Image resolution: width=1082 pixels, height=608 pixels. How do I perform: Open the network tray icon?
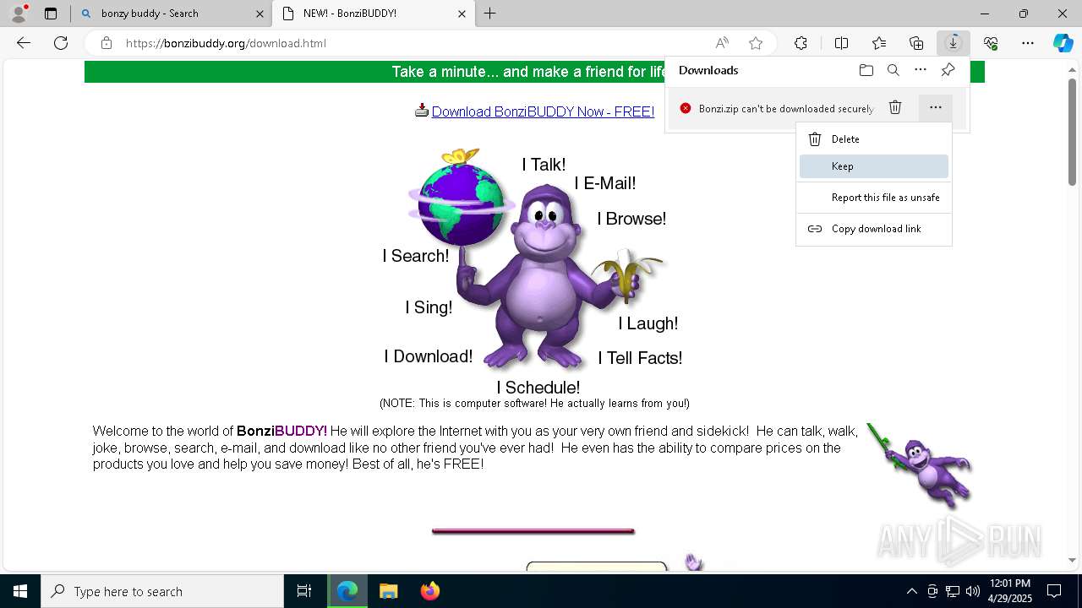[x=953, y=591]
